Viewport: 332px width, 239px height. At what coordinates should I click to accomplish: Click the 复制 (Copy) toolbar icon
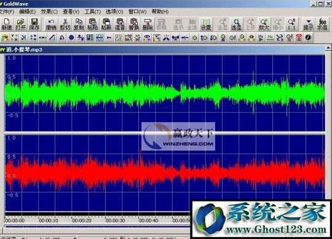[x=79, y=24]
